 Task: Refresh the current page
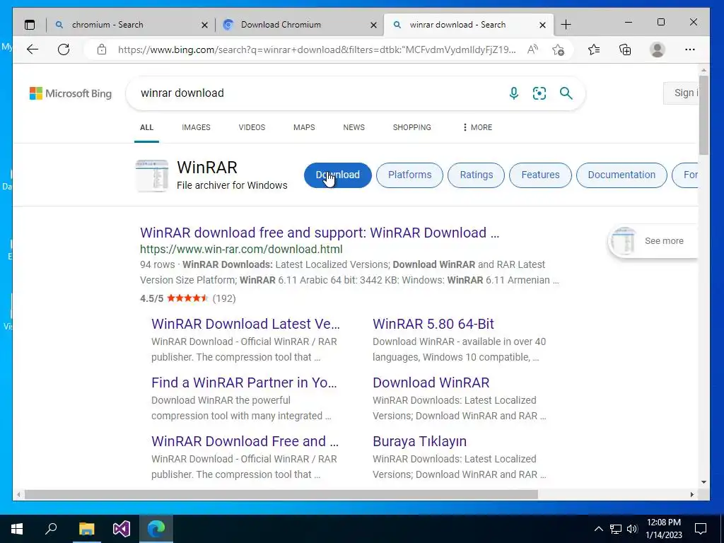[64, 49]
